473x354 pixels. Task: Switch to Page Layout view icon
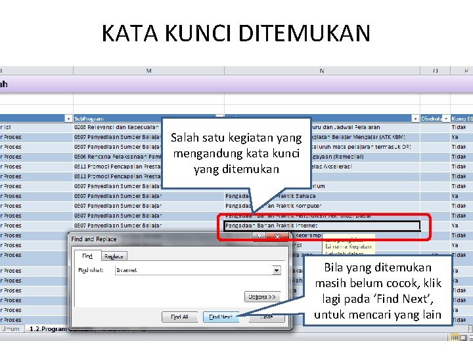[463, 338]
